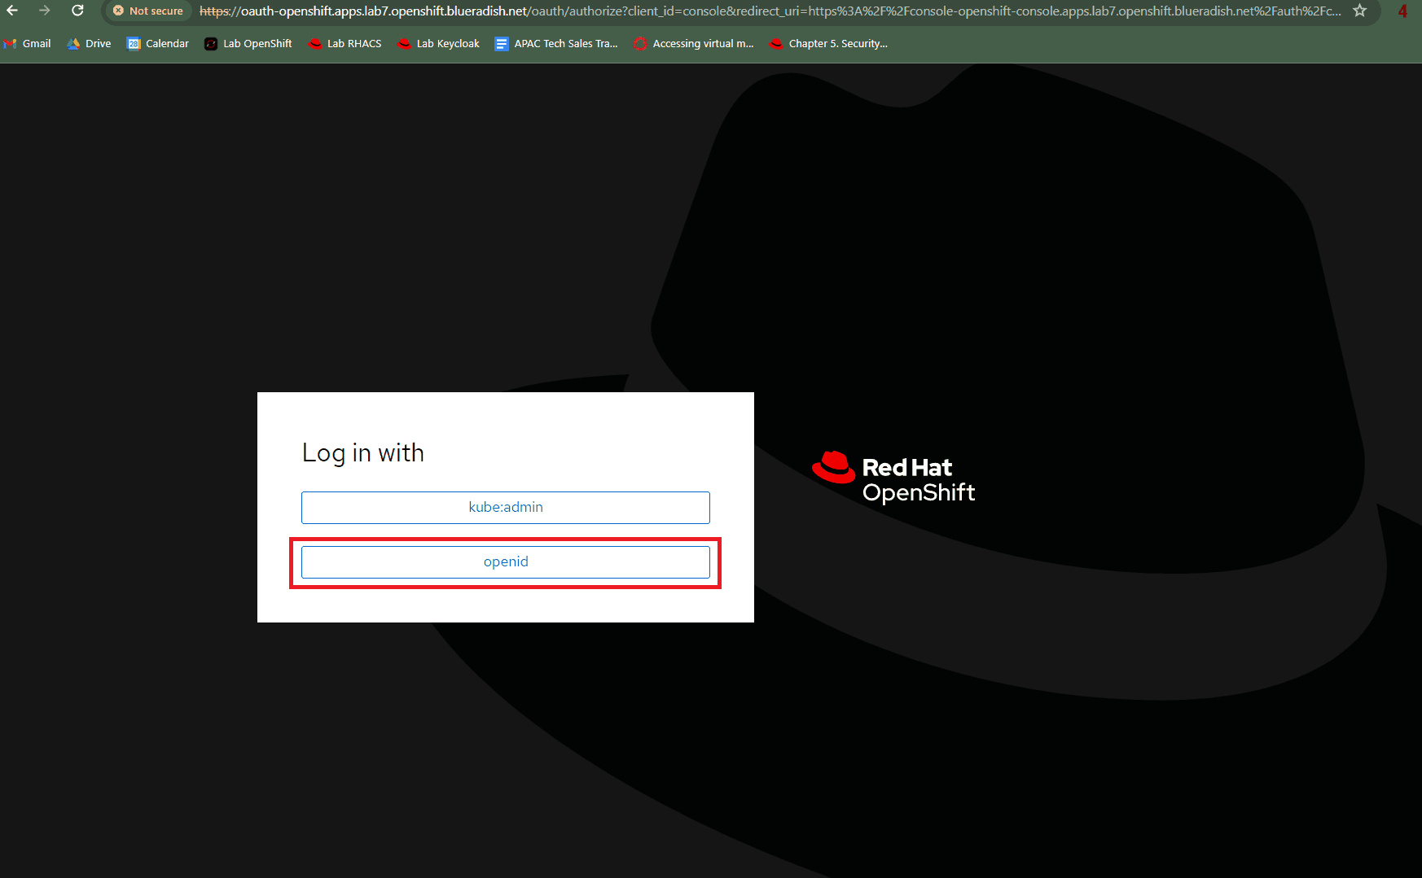Open Drive bookmark
This screenshot has height=878, width=1422.
[x=89, y=44]
